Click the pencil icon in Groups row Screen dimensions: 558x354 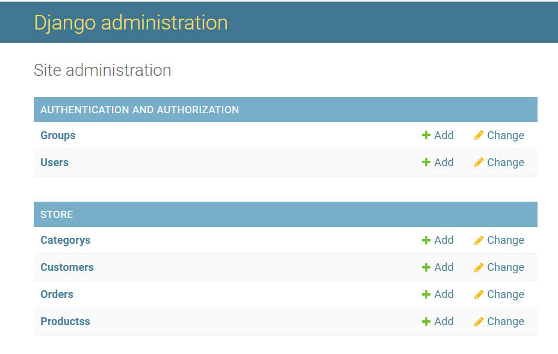[479, 135]
